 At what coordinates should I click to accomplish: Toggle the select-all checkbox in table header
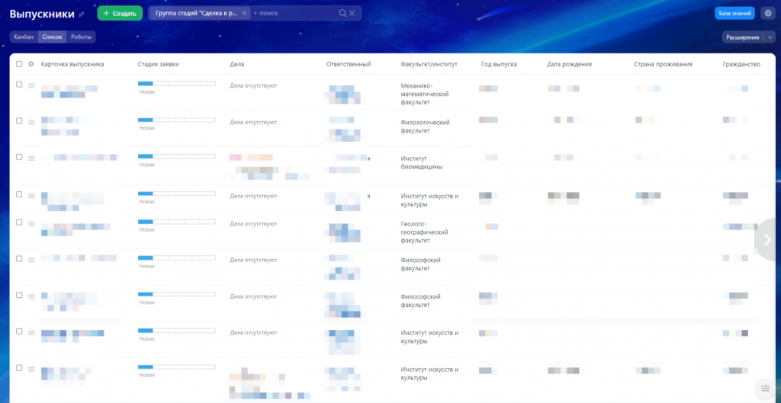[x=19, y=64]
